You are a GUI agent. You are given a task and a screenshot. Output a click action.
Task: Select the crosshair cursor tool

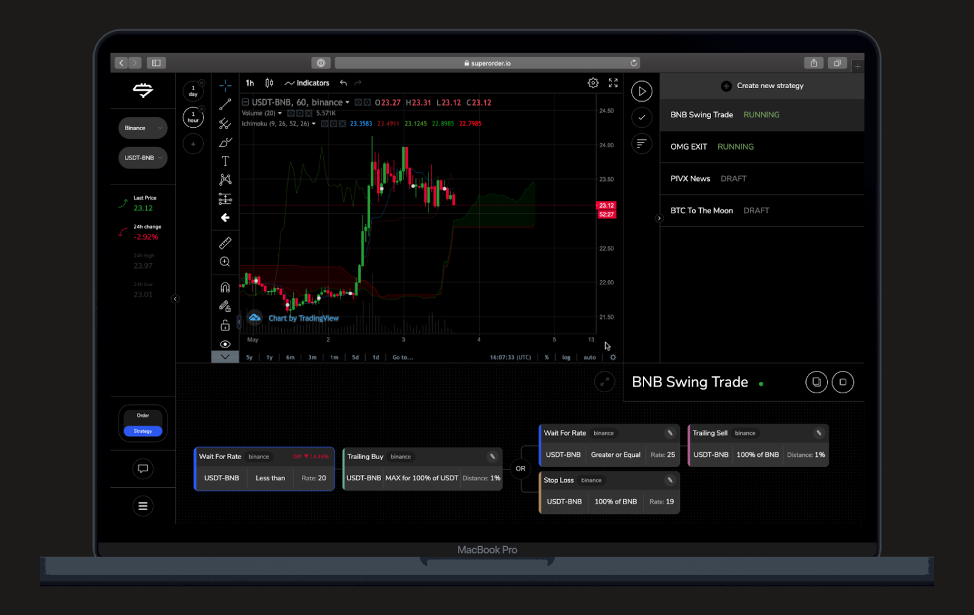[225, 84]
